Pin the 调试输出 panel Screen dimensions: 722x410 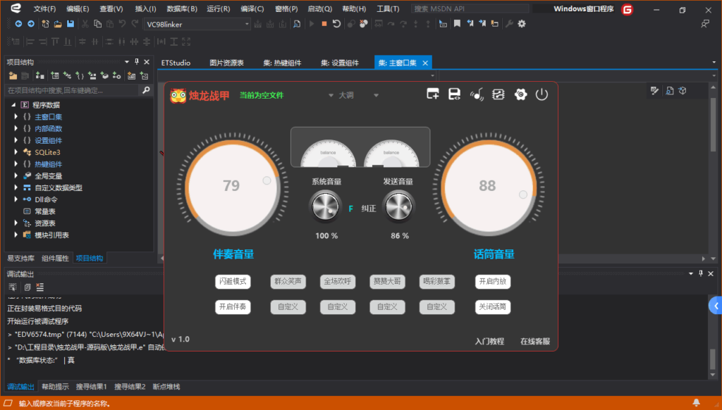(x=701, y=273)
